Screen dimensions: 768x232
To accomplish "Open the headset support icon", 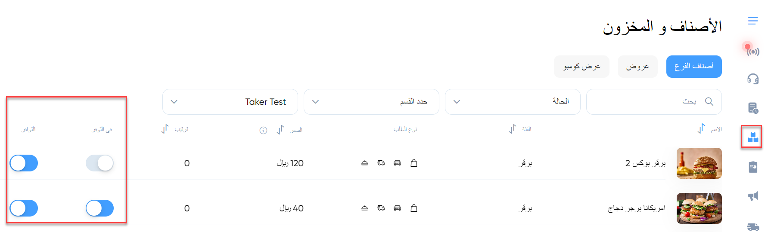I will click(752, 79).
